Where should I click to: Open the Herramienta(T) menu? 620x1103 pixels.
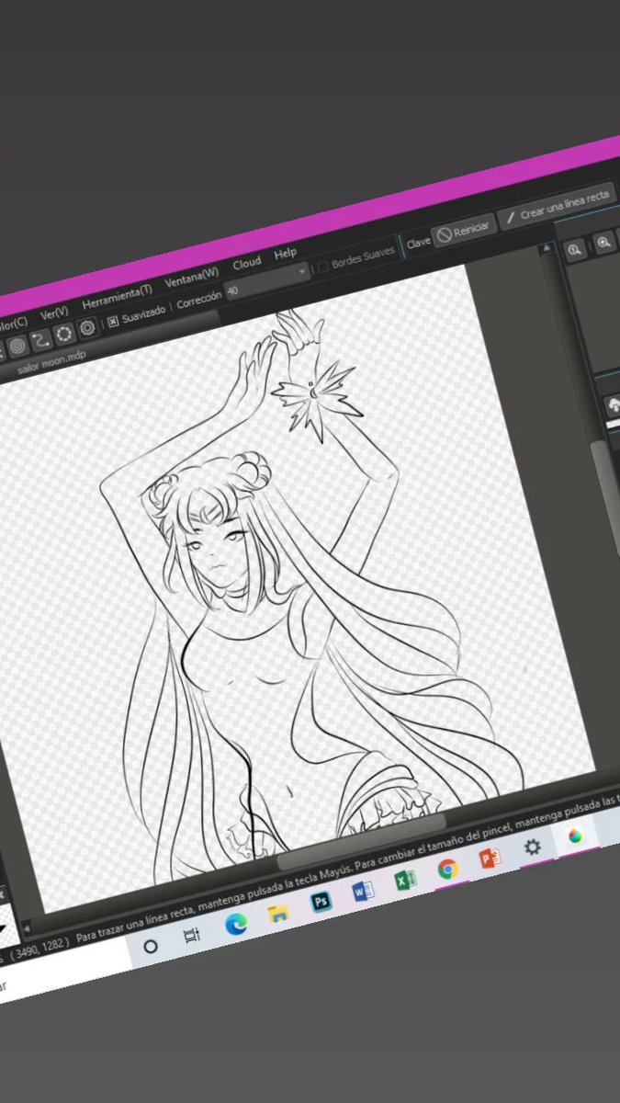(118, 296)
